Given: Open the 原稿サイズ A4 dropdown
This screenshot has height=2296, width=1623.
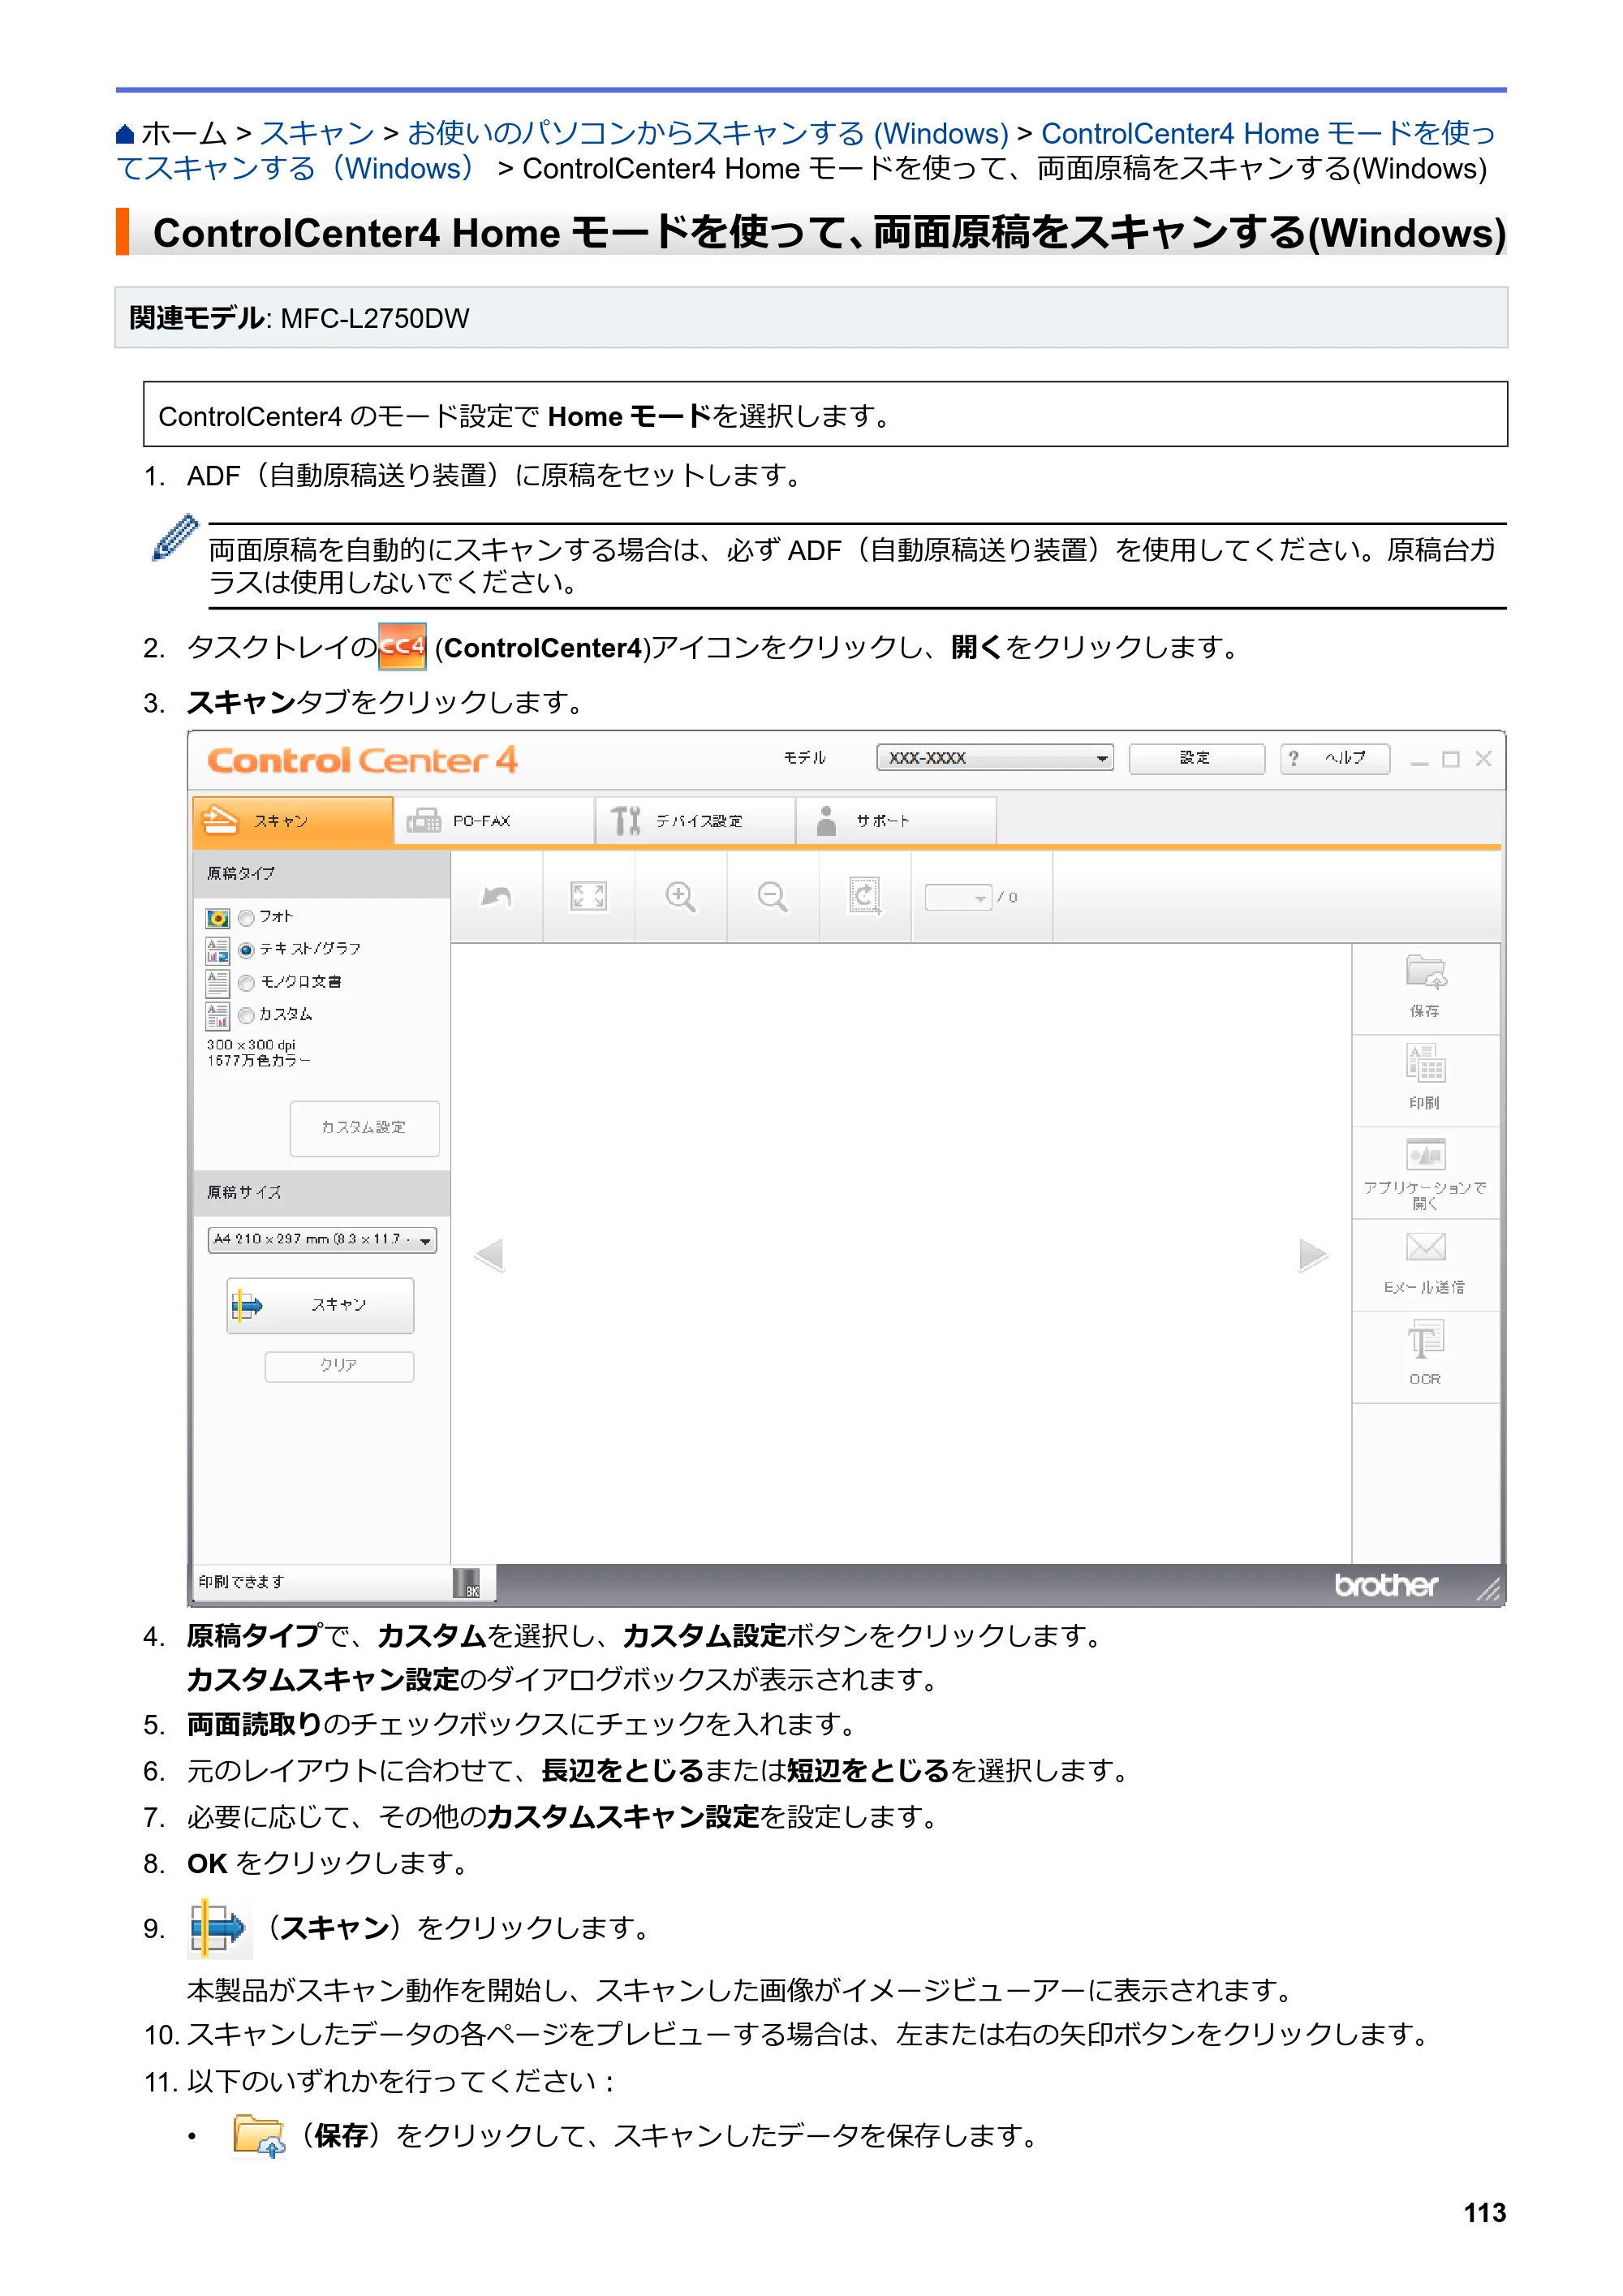Looking at the screenshot, I should (322, 1240).
